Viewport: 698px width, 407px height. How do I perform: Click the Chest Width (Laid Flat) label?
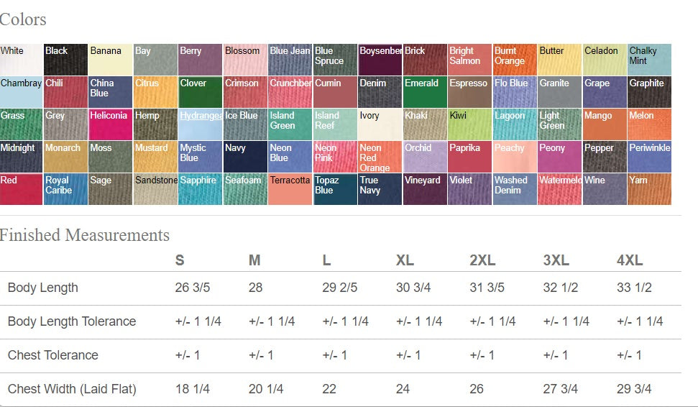point(72,389)
